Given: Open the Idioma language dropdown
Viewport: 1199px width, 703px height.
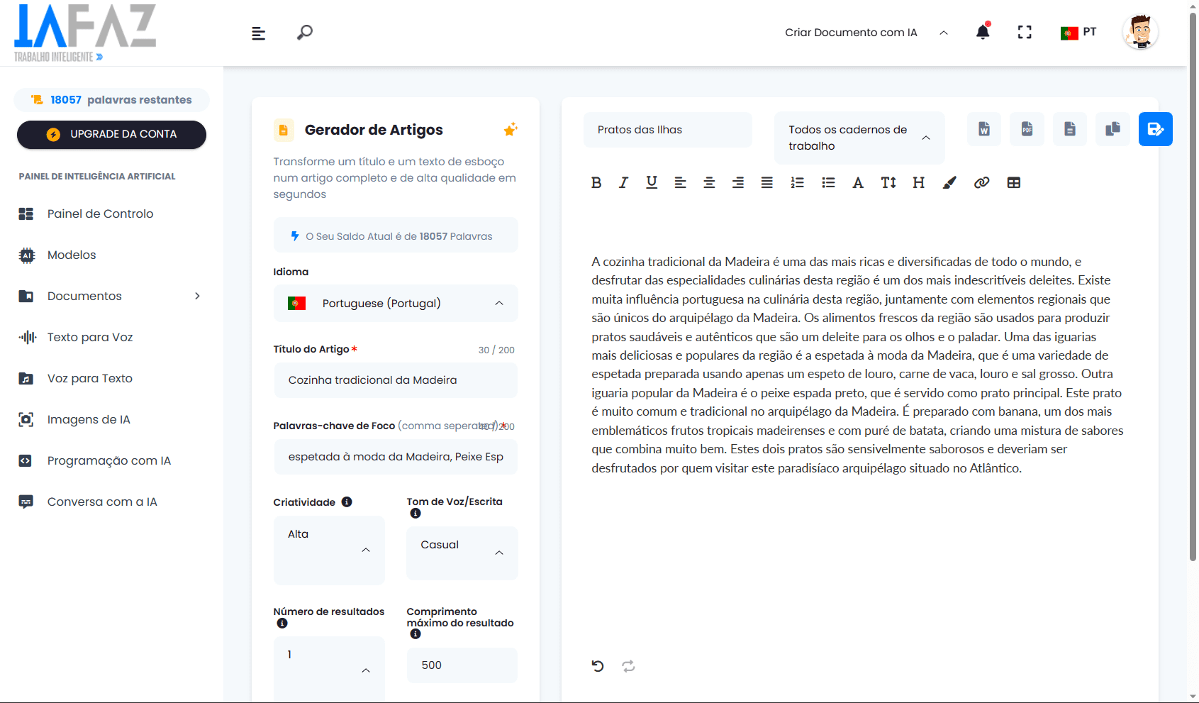Looking at the screenshot, I should 396,304.
